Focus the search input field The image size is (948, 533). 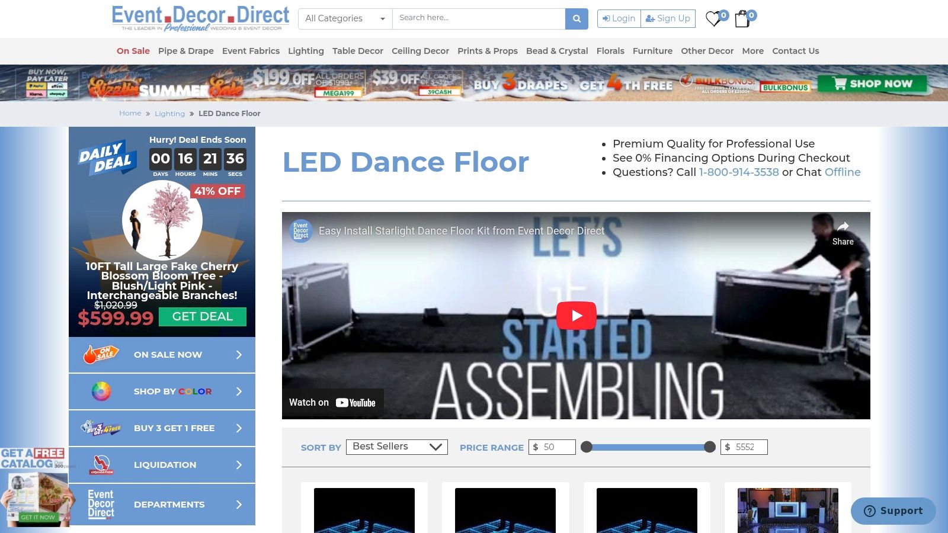point(479,18)
